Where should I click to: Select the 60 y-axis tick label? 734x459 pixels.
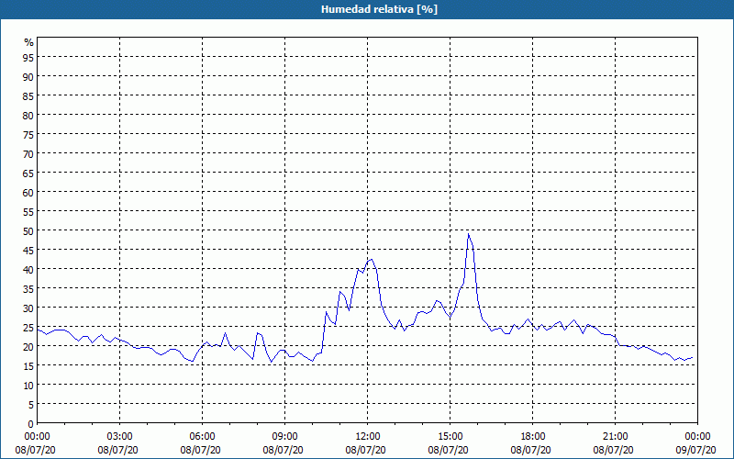(28, 192)
